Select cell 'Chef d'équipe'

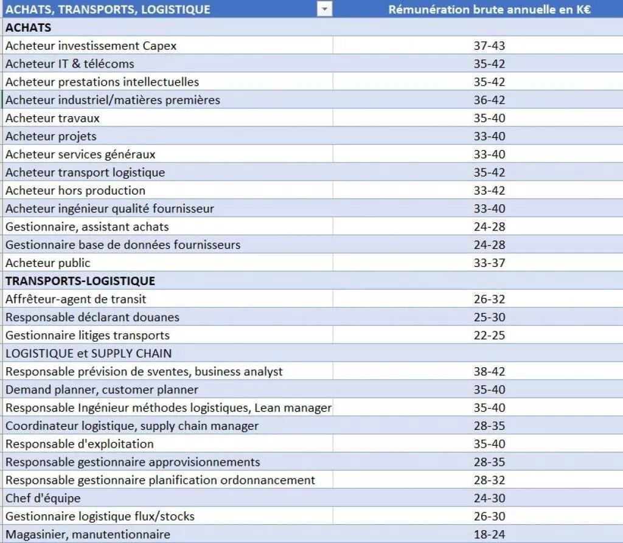click(x=168, y=497)
